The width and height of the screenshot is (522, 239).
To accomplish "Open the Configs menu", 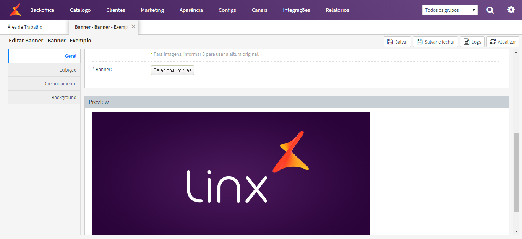I will (227, 10).
